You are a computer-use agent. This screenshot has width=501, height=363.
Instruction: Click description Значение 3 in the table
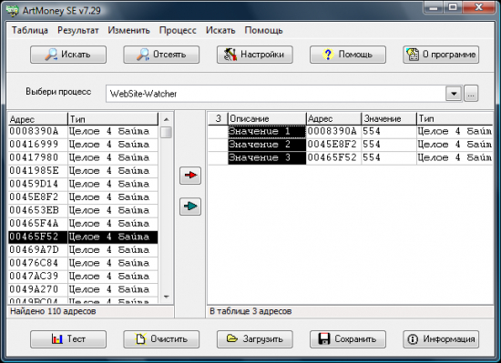click(x=267, y=157)
